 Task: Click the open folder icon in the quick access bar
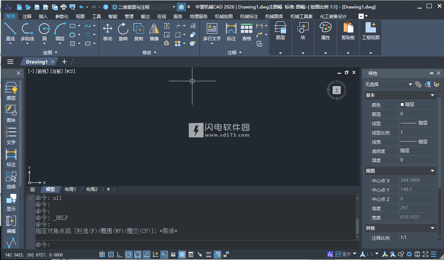28,7
